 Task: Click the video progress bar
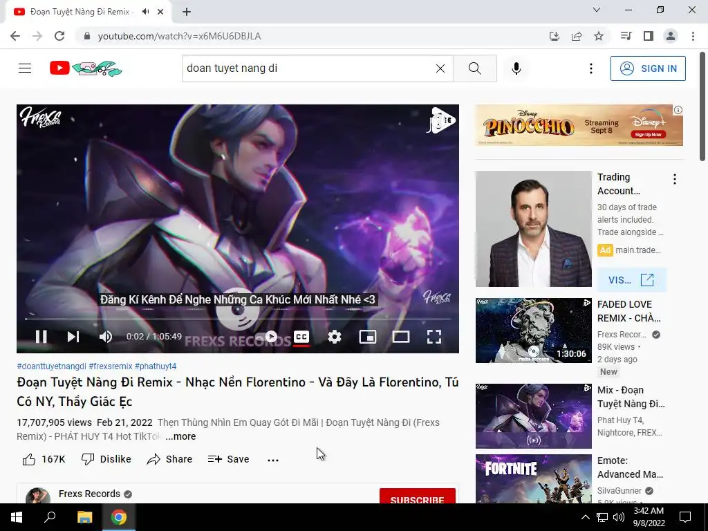click(238, 319)
